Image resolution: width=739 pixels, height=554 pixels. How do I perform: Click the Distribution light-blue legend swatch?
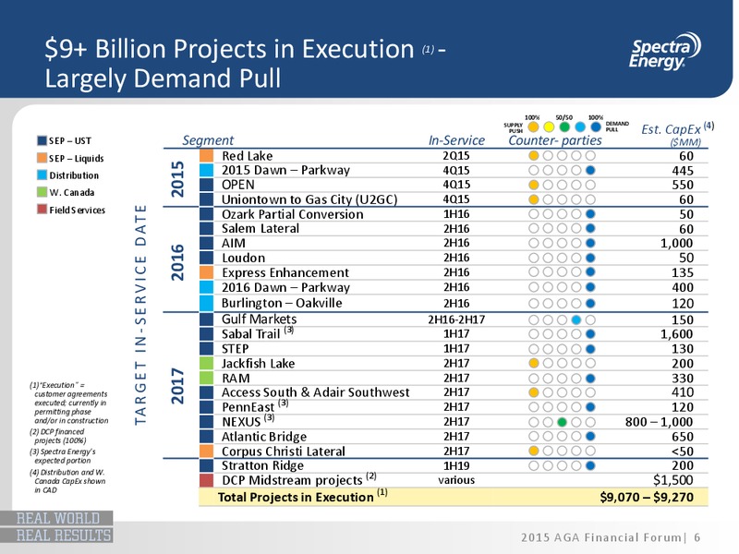(x=42, y=175)
